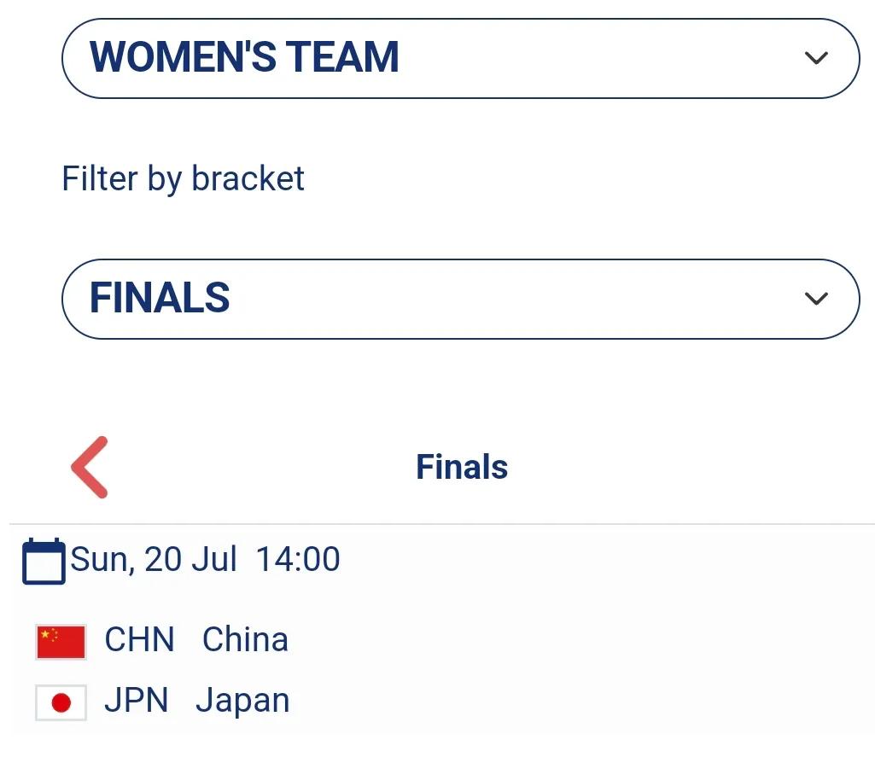The image size is (875, 763).
Task: Open the China team name link
Action: tap(245, 639)
